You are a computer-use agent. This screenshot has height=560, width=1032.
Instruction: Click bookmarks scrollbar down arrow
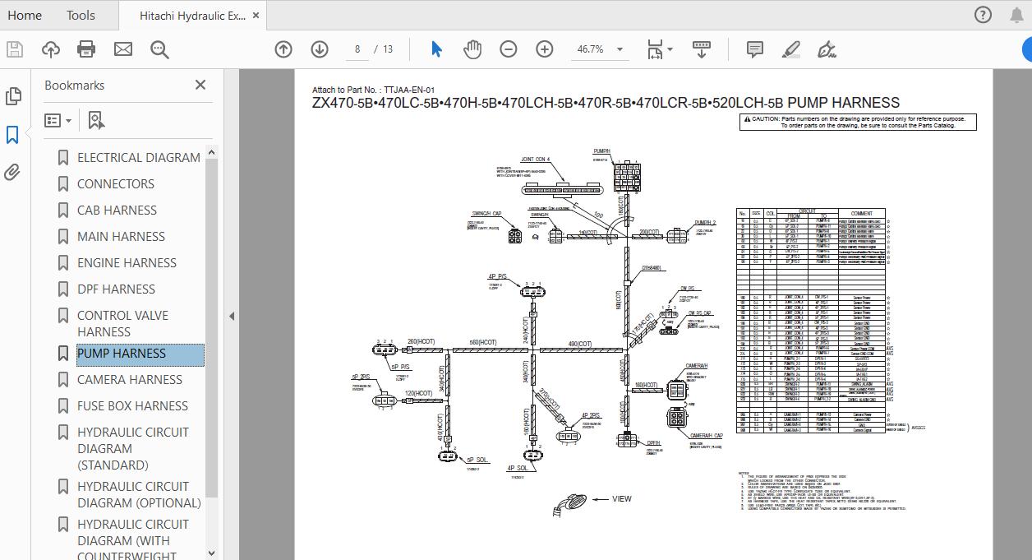coord(211,553)
